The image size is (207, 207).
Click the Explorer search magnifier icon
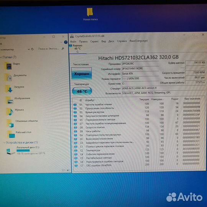point(63,49)
